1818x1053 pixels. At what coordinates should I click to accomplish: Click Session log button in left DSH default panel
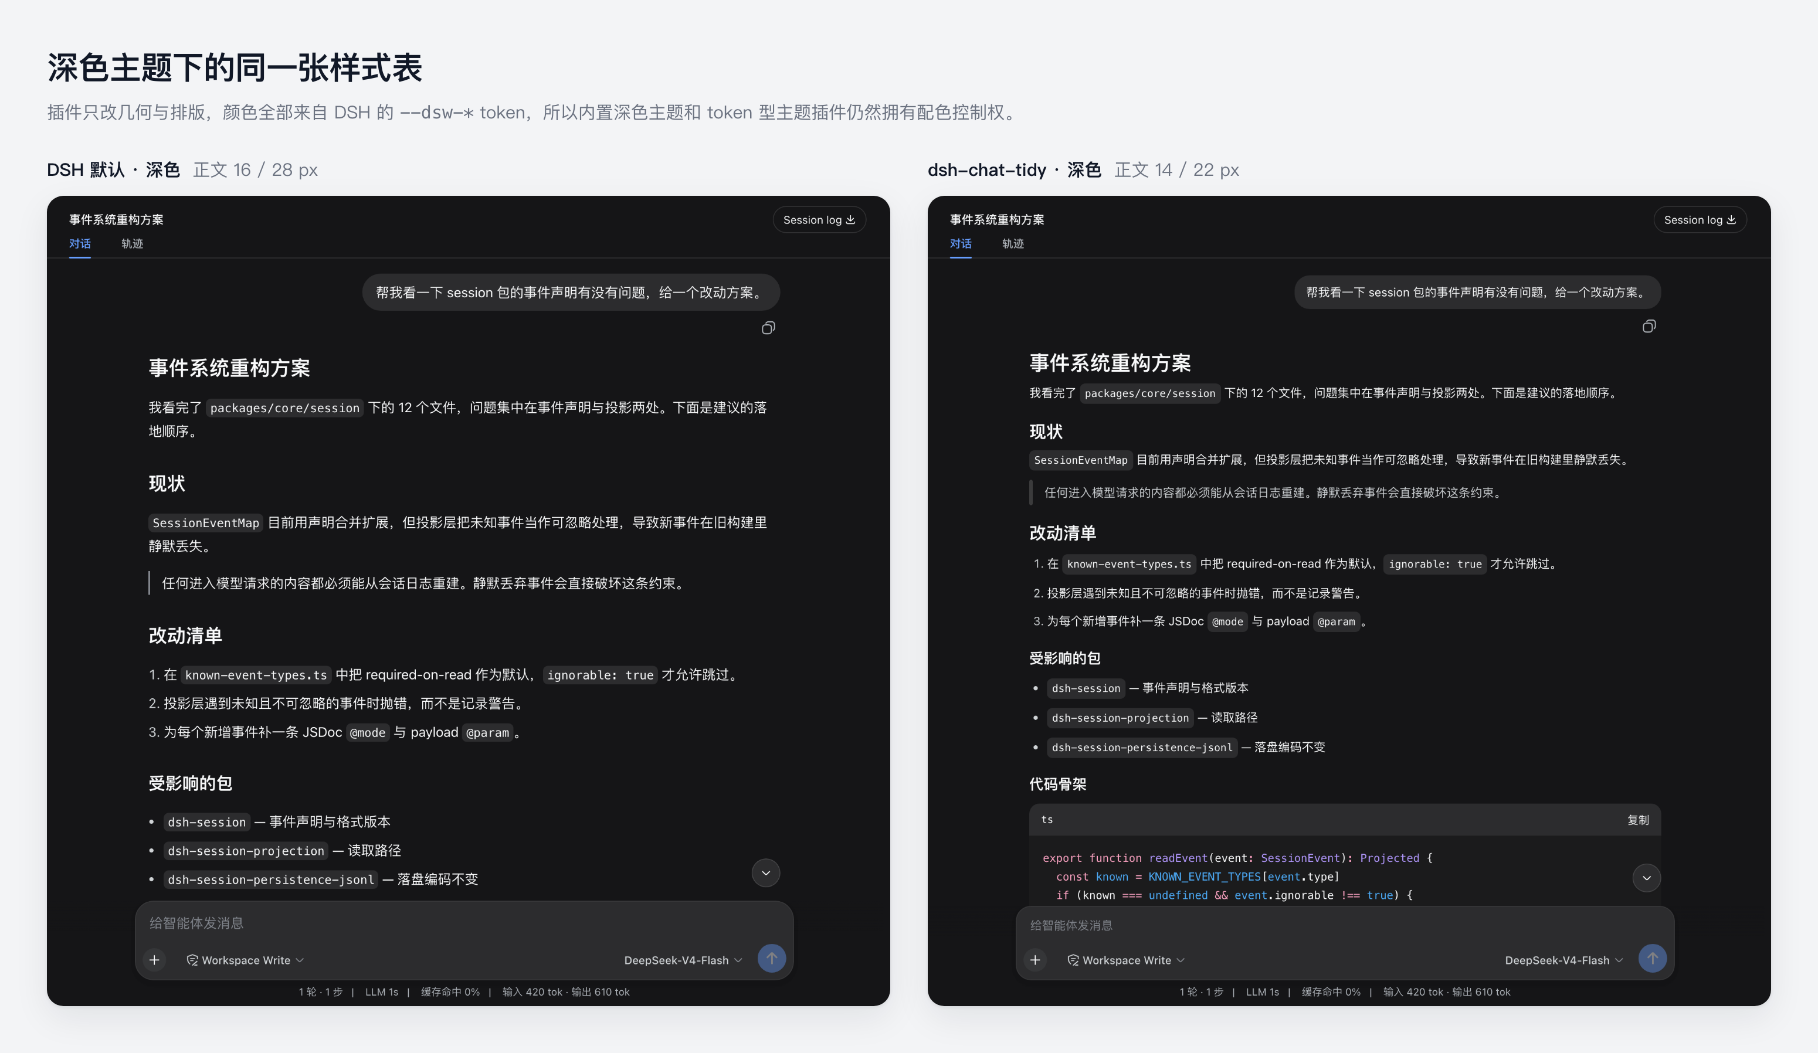coord(819,220)
